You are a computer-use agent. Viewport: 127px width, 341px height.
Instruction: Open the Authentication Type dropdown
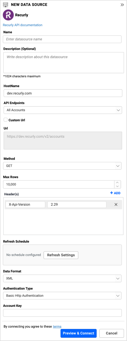[62, 296]
